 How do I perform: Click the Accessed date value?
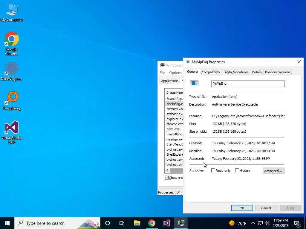241,159
